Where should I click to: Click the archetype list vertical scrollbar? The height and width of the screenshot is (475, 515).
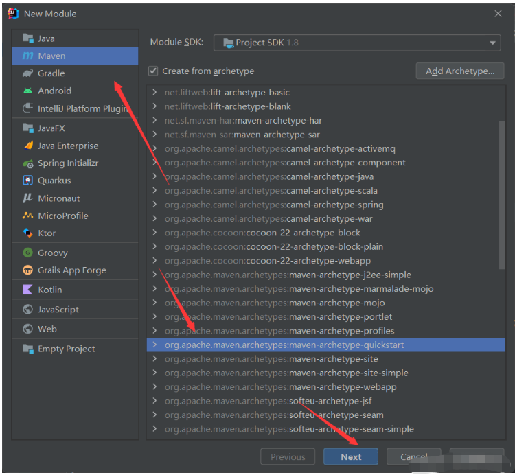(x=501, y=196)
